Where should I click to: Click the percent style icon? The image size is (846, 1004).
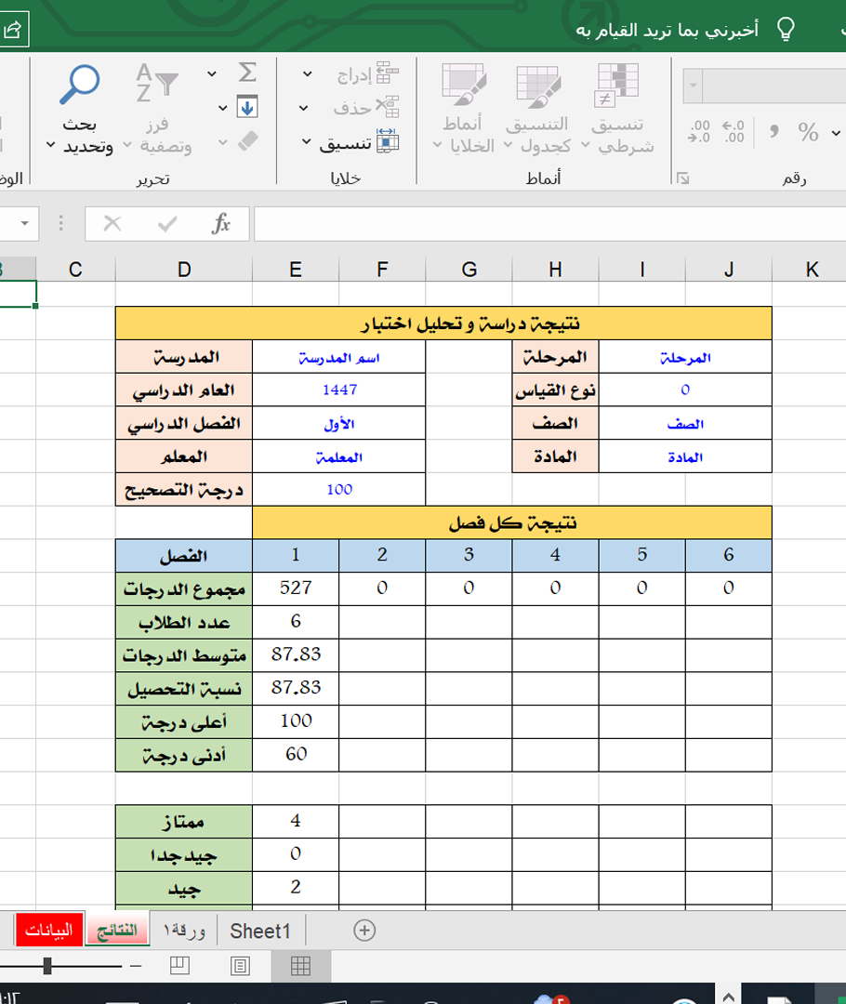pyautogui.click(x=808, y=132)
